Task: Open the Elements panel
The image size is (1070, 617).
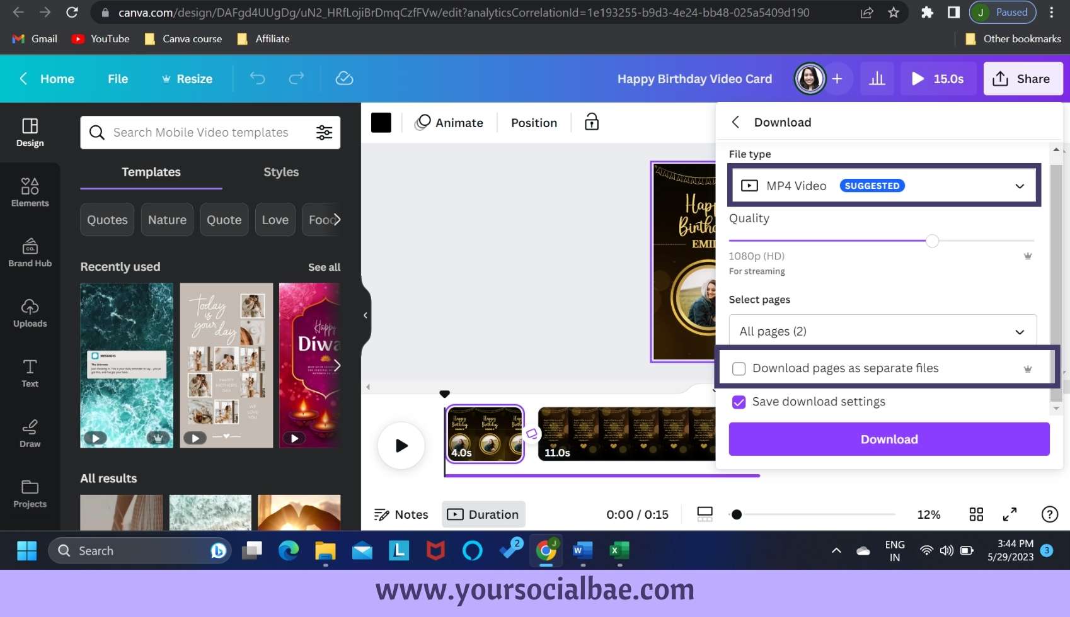Action: (30, 192)
